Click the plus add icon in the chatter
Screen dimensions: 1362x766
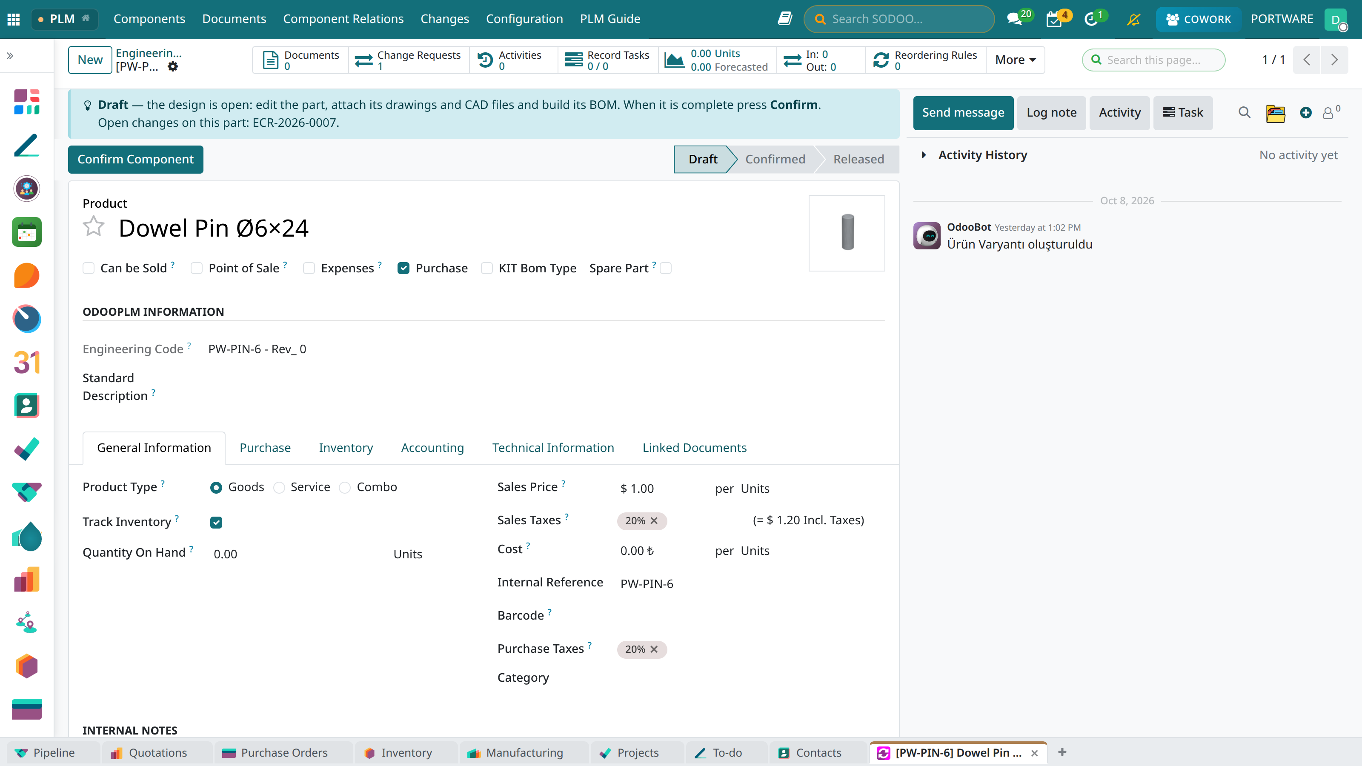coord(1305,113)
